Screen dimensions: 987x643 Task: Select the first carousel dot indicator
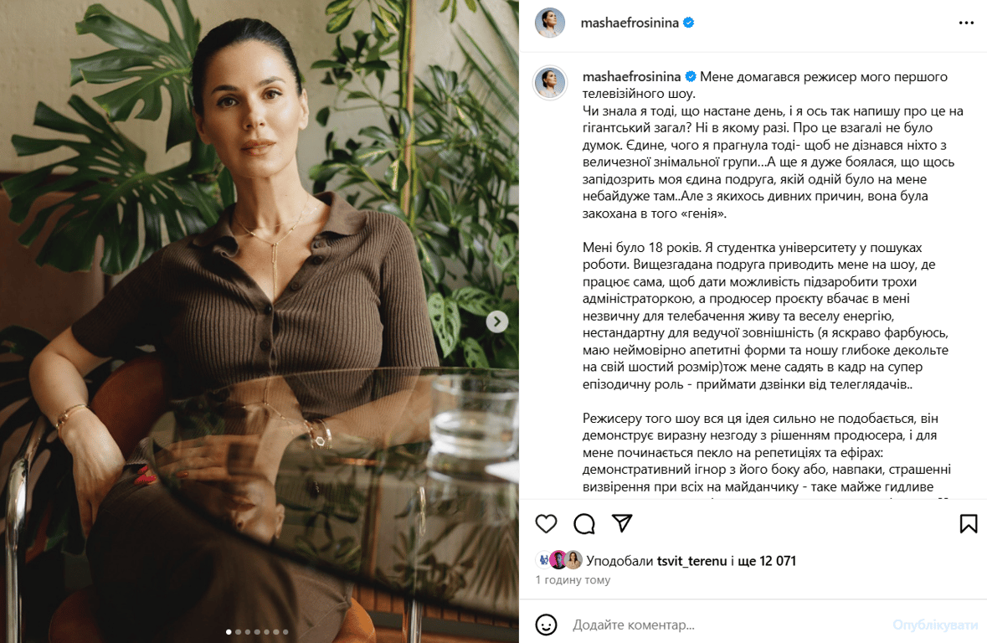coord(229,631)
